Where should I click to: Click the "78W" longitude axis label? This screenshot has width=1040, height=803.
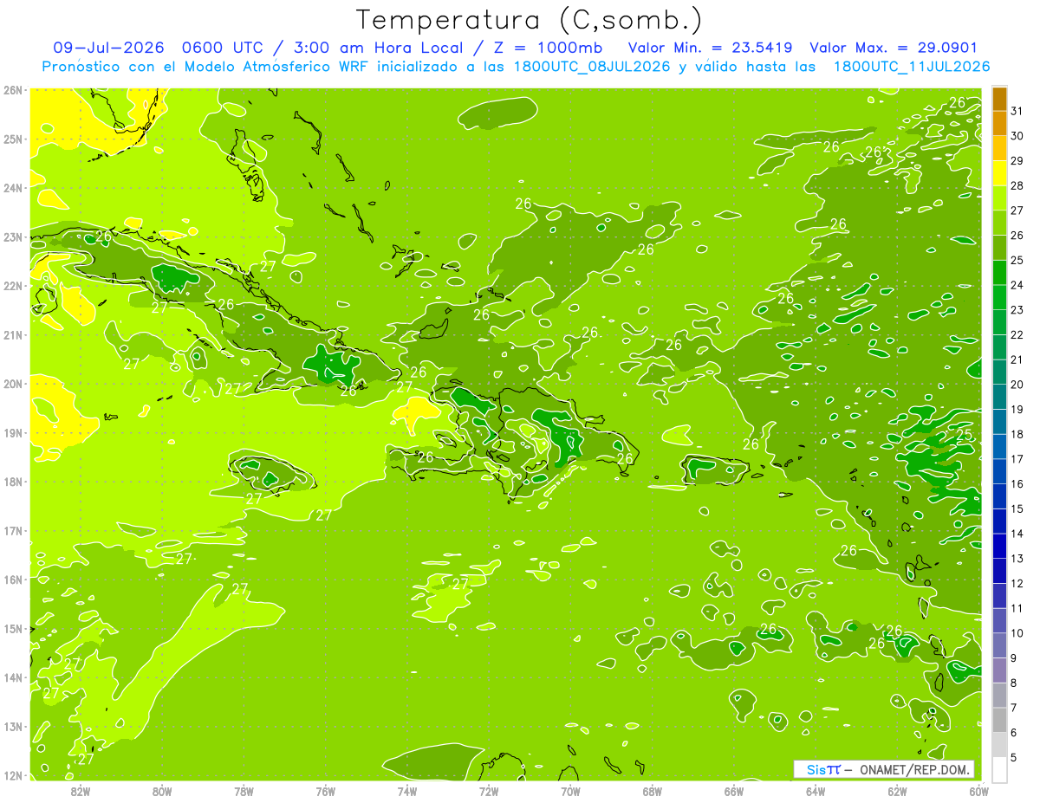tap(244, 792)
